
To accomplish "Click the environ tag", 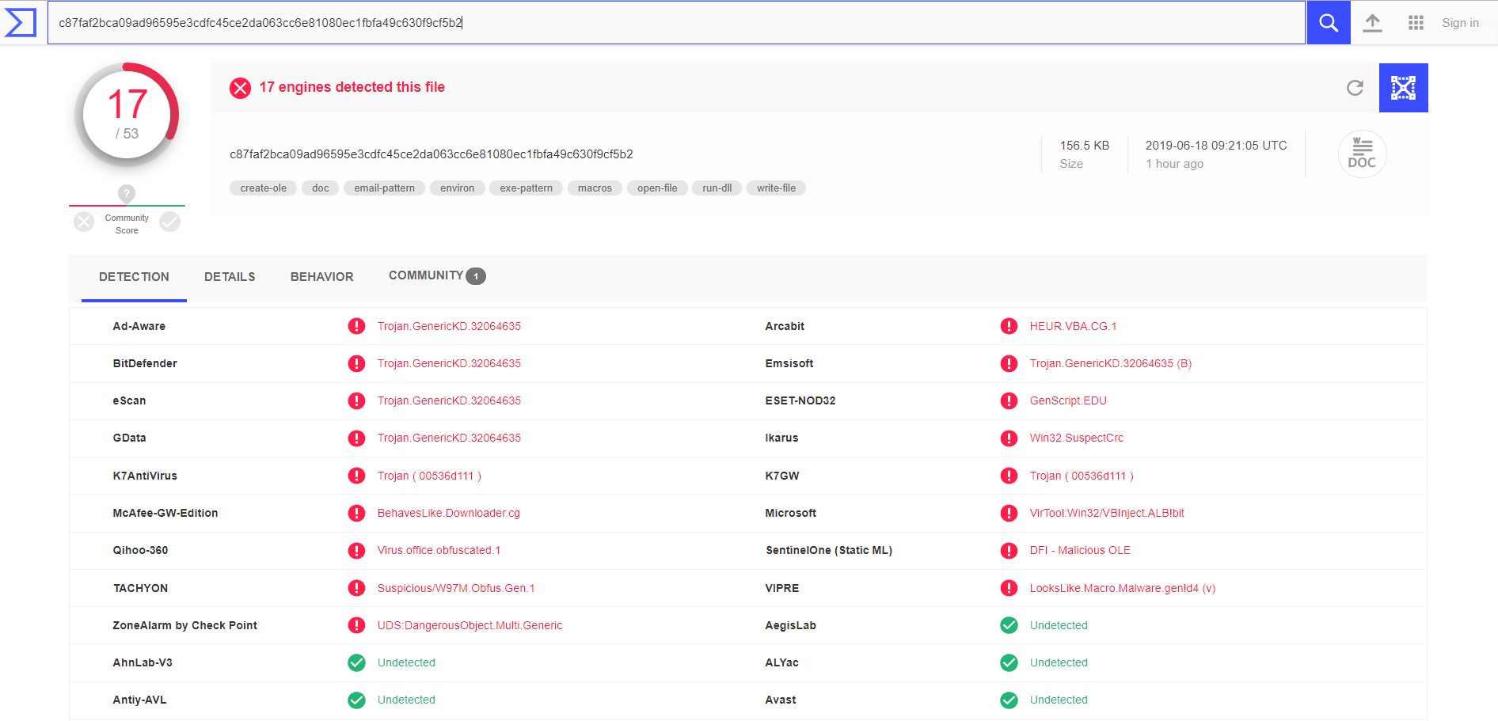I will (458, 188).
